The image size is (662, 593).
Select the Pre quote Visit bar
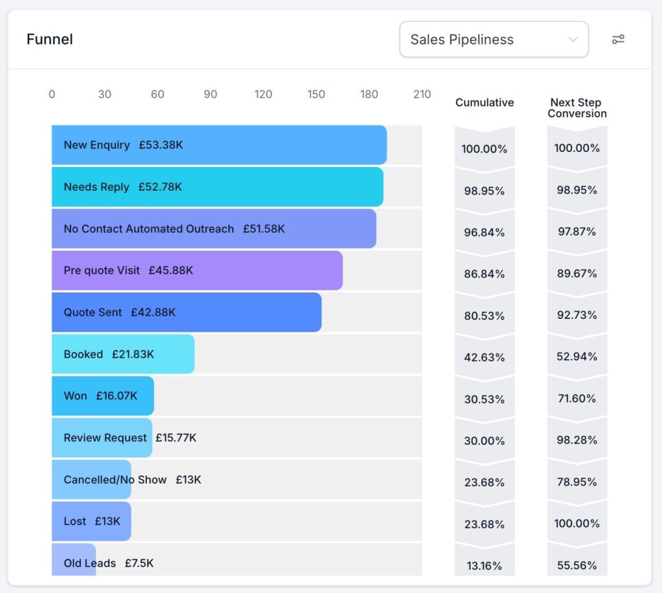197,270
